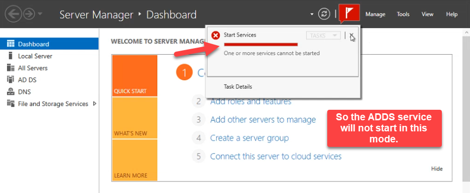Image resolution: width=470 pixels, height=193 pixels.
Task: Click the Local Server icon
Action: 11,56
